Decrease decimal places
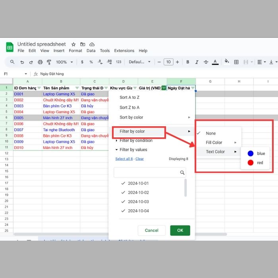This screenshot has width=278, height=278. (100, 62)
